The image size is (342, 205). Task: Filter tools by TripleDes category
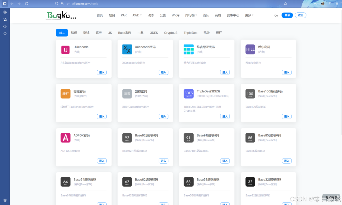click(x=190, y=33)
